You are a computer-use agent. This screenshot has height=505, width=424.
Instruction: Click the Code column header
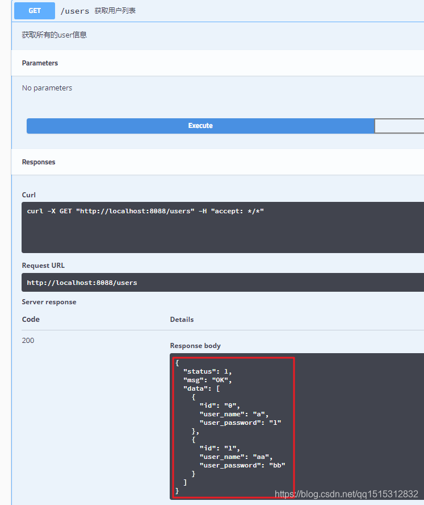click(x=31, y=319)
